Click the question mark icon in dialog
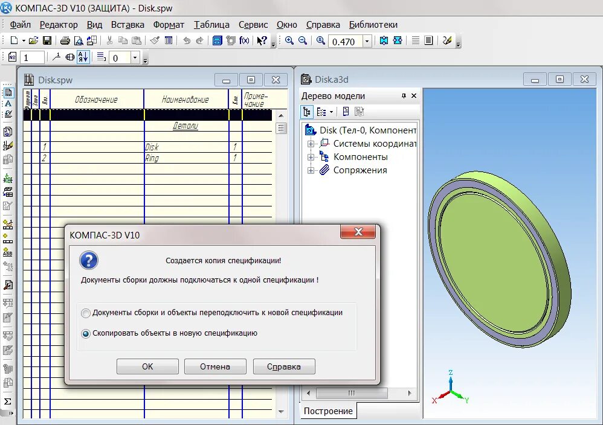The image size is (603, 425). (89, 261)
